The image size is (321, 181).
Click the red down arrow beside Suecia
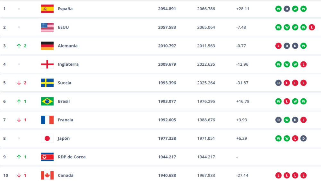[x=19, y=83]
